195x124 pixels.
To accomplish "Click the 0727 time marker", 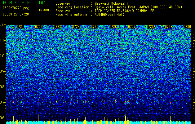I will (132, 27).
